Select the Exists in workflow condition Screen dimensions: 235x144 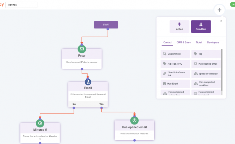tap(206, 73)
